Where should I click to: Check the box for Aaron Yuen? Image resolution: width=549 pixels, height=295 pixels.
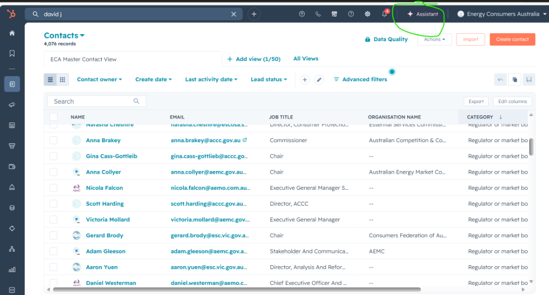[x=53, y=267]
